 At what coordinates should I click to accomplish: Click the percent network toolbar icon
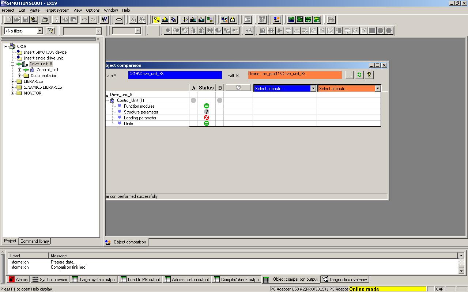173,20
